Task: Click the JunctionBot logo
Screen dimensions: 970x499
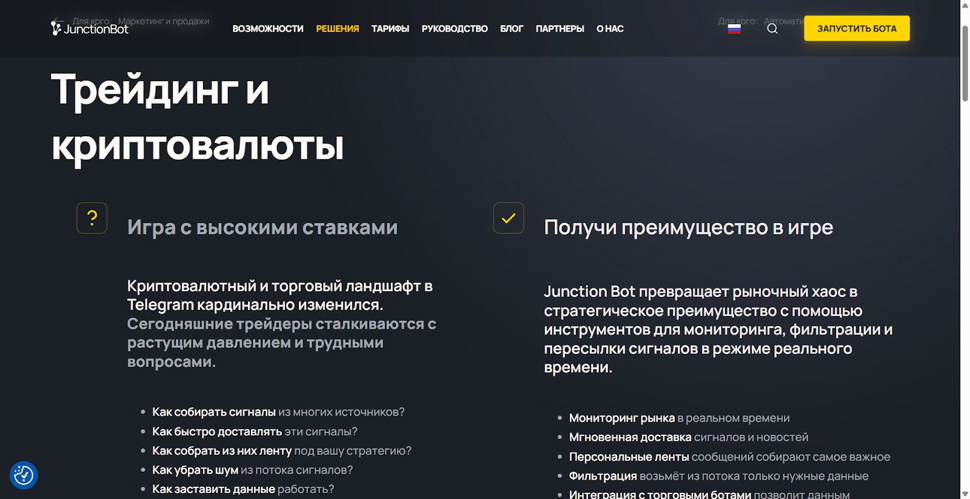Action: [90, 28]
